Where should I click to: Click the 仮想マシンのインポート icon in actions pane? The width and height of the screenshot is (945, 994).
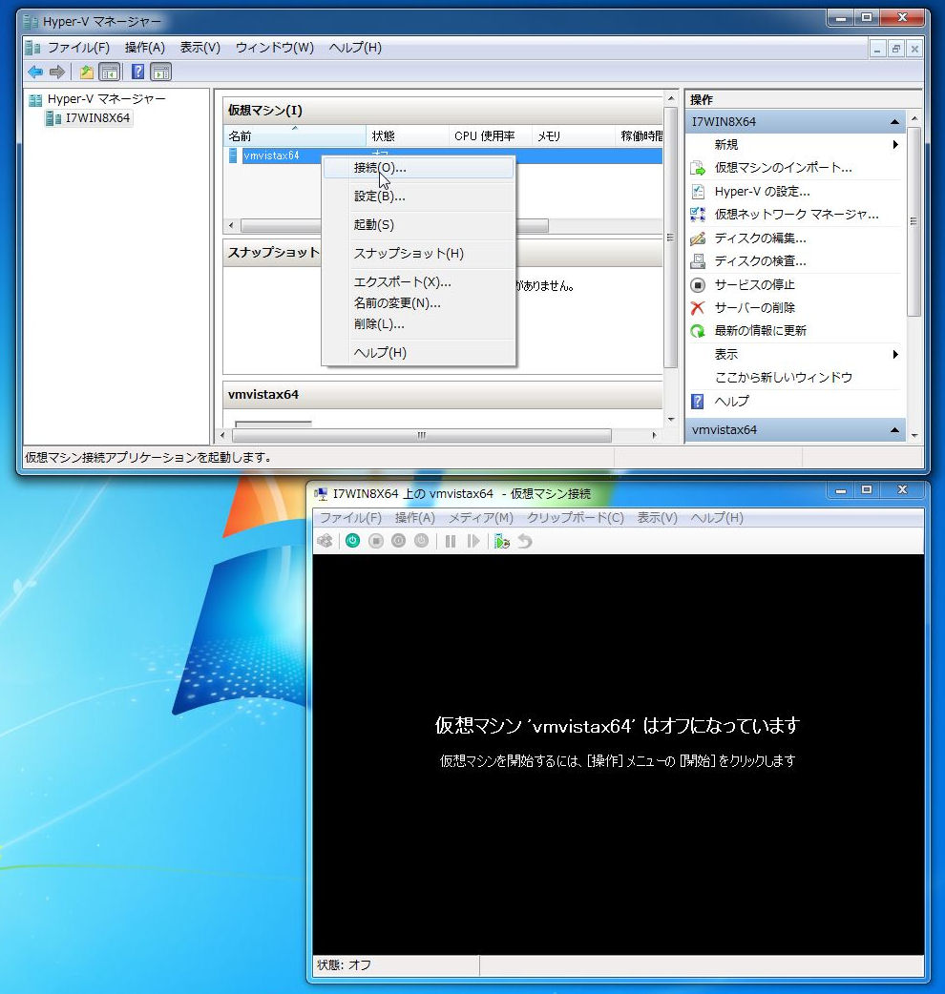click(x=698, y=168)
